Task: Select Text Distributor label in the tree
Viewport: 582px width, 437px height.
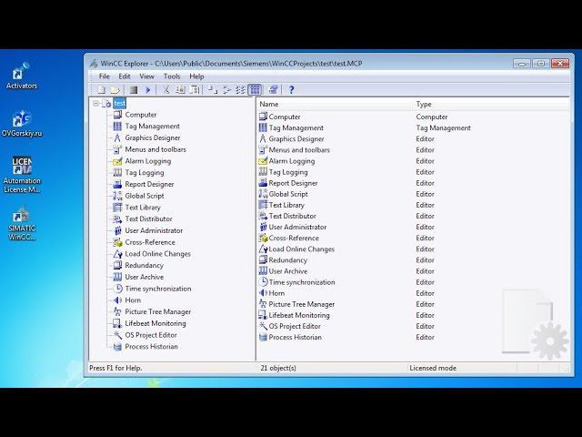Action: [x=148, y=218]
